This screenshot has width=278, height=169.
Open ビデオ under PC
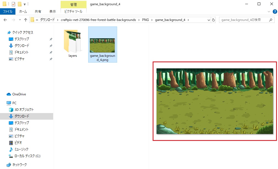(15, 143)
